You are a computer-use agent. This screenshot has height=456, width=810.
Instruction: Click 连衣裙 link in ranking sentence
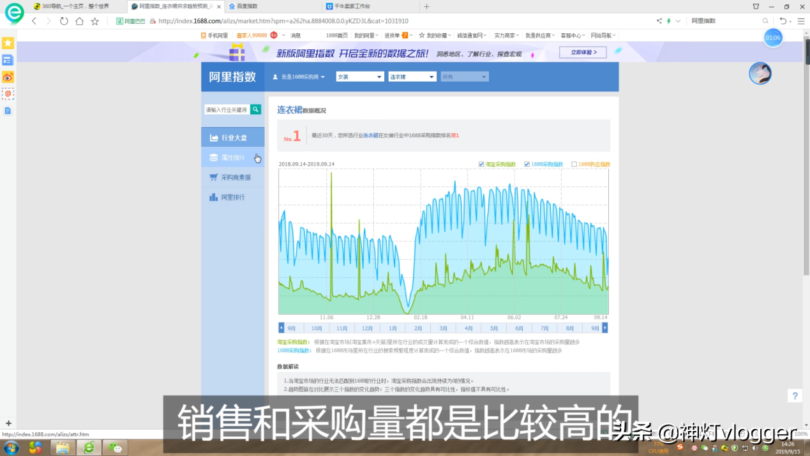(x=370, y=135)
